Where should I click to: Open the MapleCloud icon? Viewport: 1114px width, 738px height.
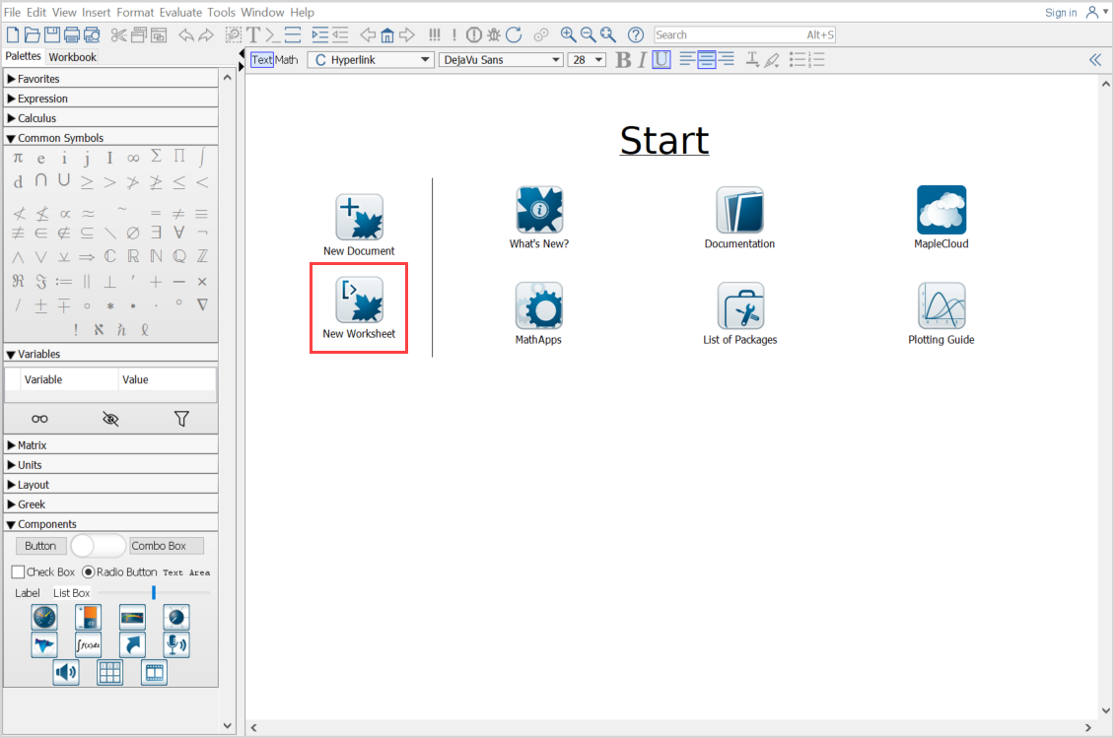click(940, 210)
